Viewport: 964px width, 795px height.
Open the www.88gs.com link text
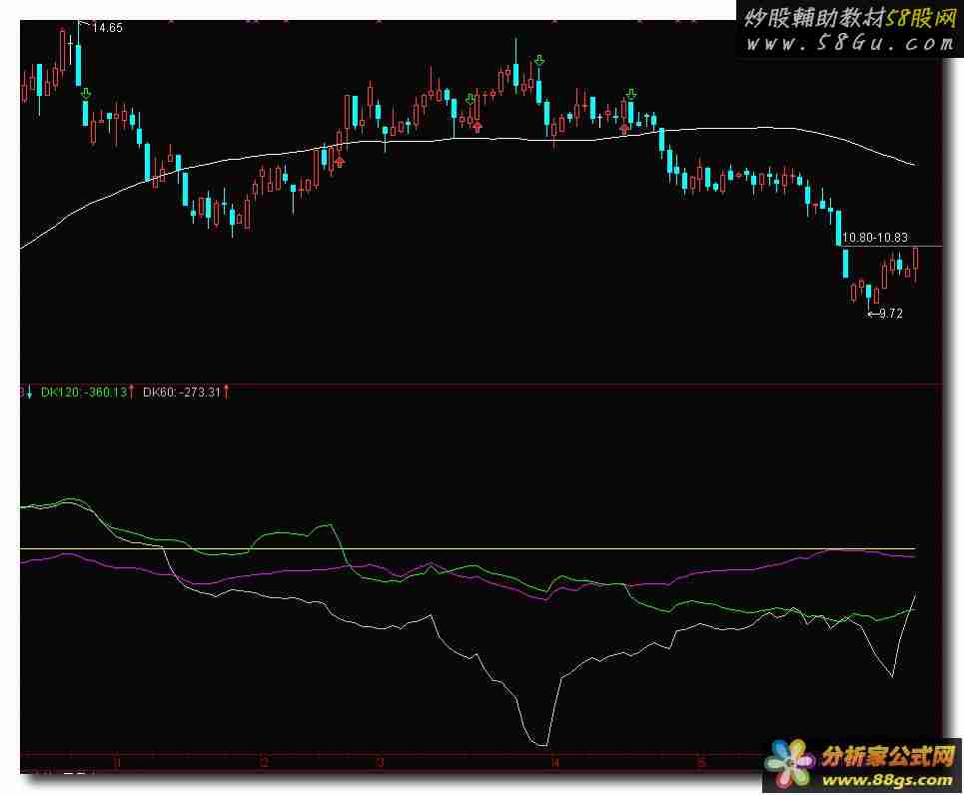887,779
